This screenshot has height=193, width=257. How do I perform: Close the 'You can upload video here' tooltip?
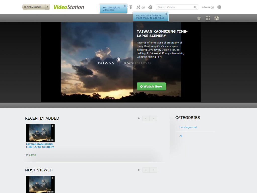coord(125,6)
